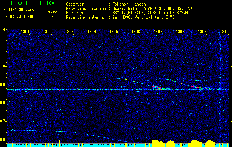Image resolution: width=232 pixels, height=147 pixels.
Task: Click the 0.7 kHz axis label
Action: pyautogui.click(x=3, y=121)
